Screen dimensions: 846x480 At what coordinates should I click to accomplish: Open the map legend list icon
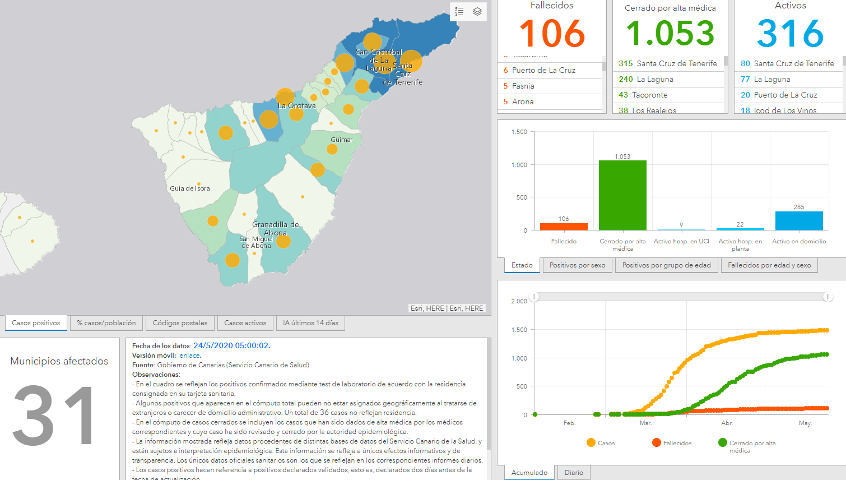459,12
